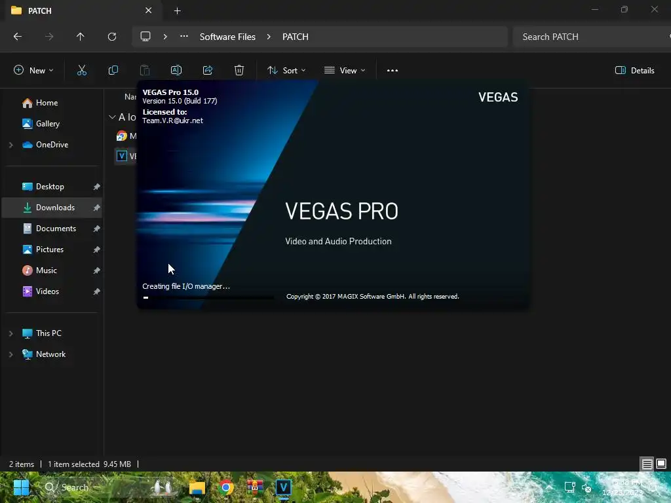Click the pin icon beside Documents
Image resolution: width=671 pixels, height=503 pixels.
97,229
